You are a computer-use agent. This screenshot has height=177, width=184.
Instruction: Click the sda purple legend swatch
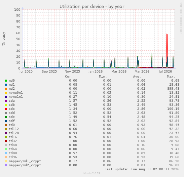pos(6,101)
